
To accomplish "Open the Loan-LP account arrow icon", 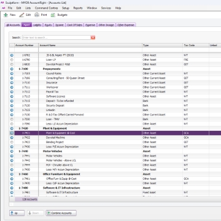I will pos(12,60).
